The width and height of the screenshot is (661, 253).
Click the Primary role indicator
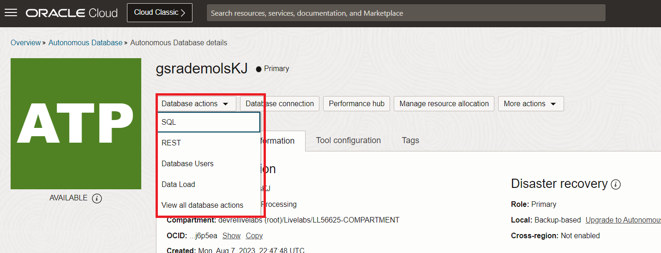[x=272, y=68]
